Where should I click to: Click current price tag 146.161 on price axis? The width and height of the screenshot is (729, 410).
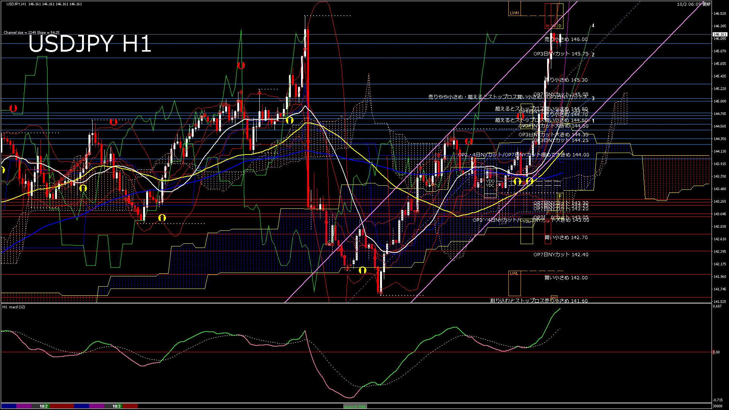coord(720,34)
